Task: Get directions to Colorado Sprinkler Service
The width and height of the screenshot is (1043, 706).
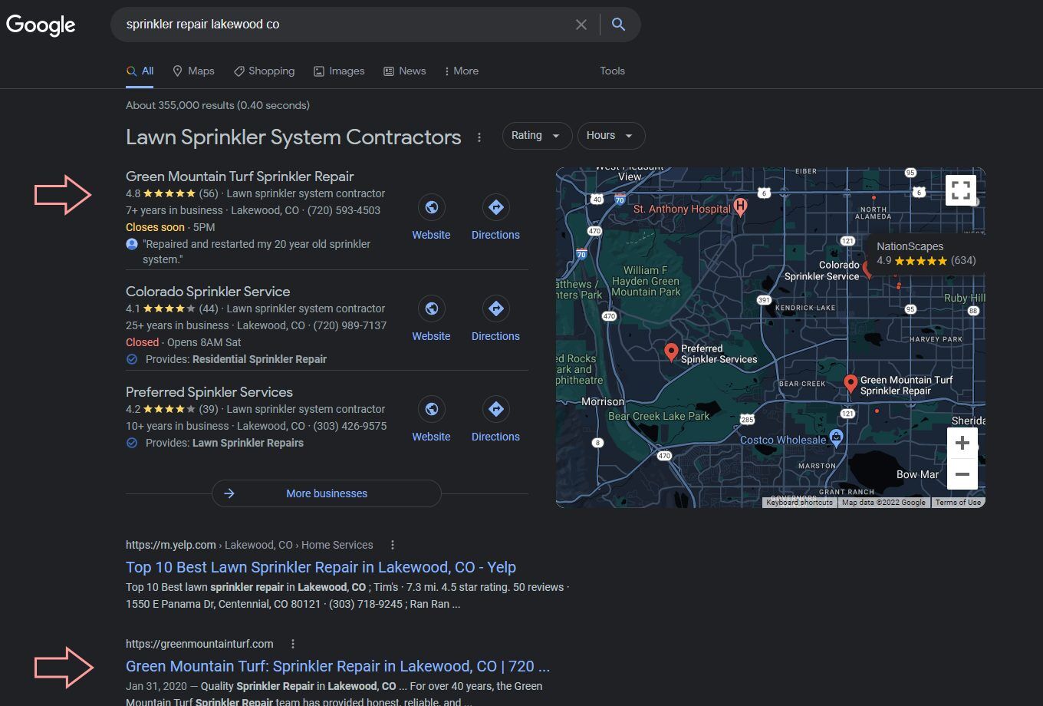Action: pyautogui.click(x=495, y=308)
